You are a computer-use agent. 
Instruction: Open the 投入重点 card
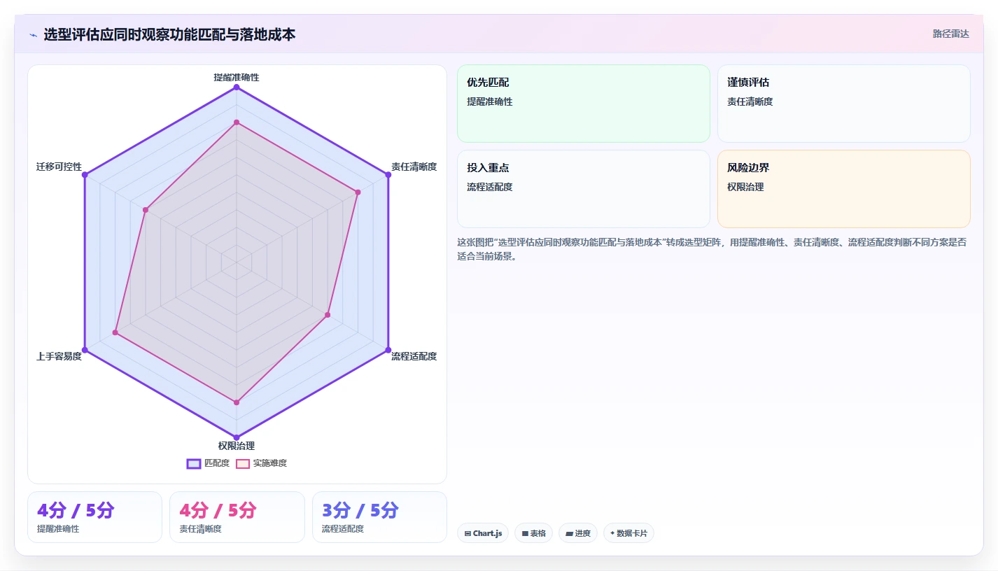[584, 189]
